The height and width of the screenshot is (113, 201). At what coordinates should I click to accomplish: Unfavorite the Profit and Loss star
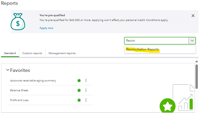point(79,100)
